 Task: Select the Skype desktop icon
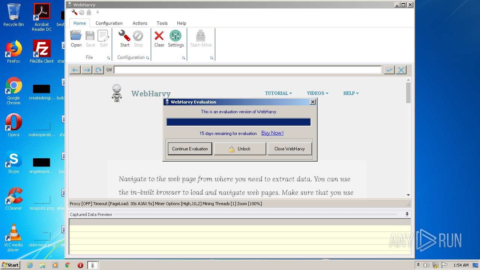pyautogui.click(x=13, y=162)
